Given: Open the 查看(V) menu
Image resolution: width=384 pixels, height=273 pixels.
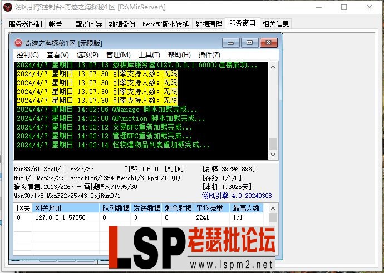Looking at the screenshot, I should (58, 55).
